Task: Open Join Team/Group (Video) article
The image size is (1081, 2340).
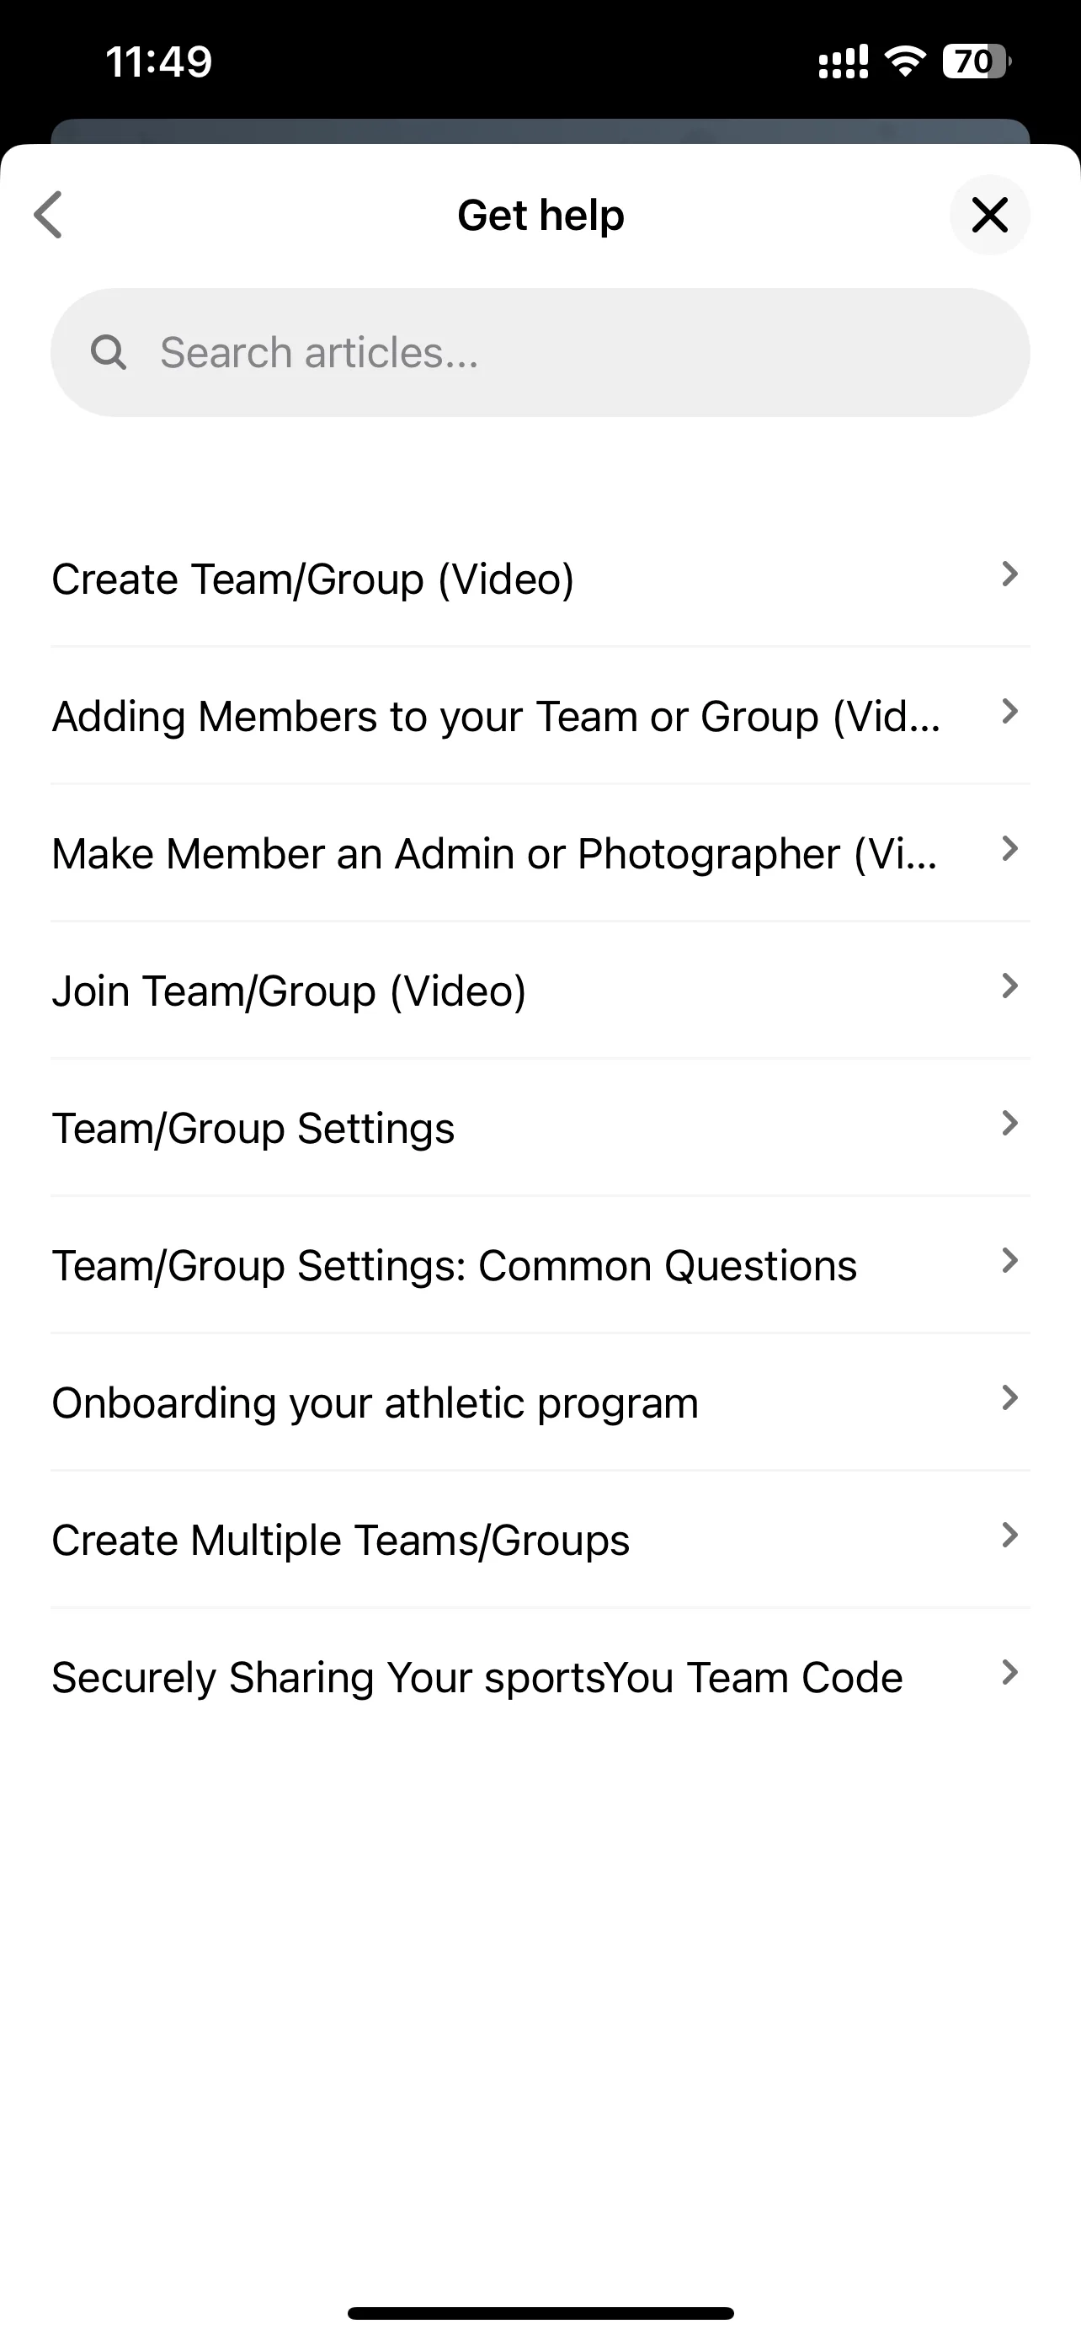Action: coord(540,990)
